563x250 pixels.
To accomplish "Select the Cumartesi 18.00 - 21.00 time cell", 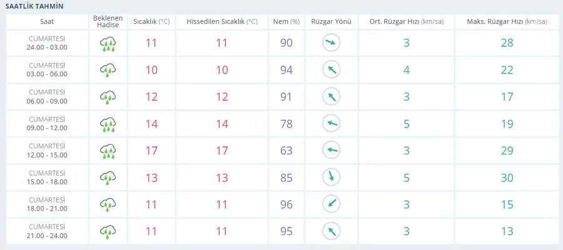I will [x=47, y=204].
